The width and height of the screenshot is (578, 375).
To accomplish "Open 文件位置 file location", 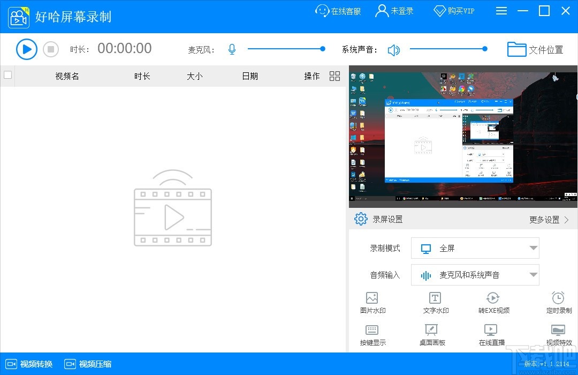I will 535,49.
